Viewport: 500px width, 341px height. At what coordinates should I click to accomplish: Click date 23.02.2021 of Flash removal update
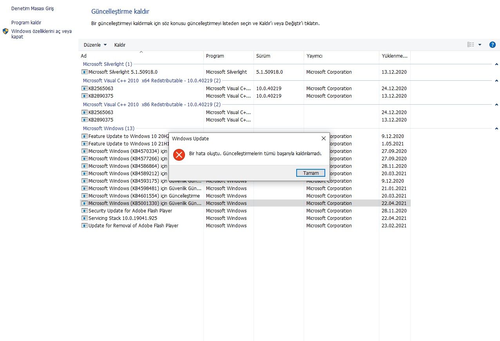(x=394, y=226)
